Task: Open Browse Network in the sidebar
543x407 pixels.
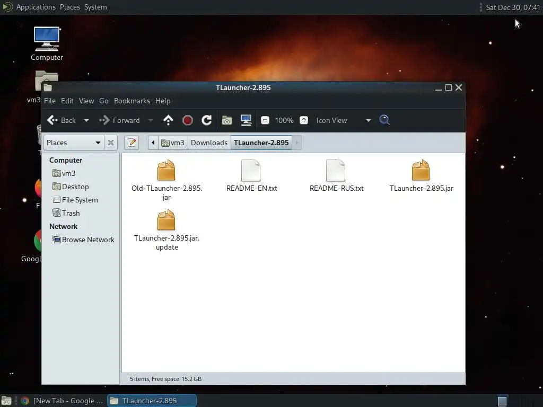Action: coord(83,240)
